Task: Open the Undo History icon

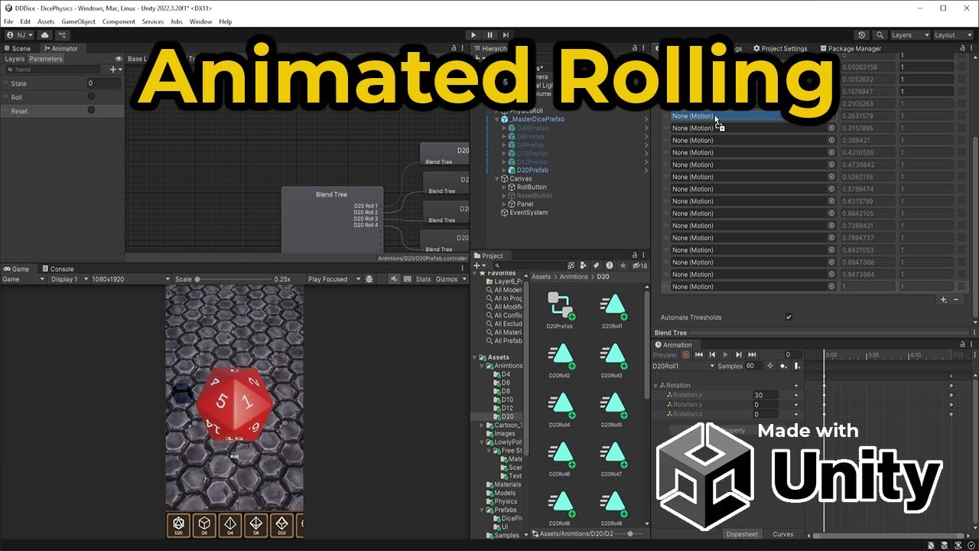Action: 862,35
